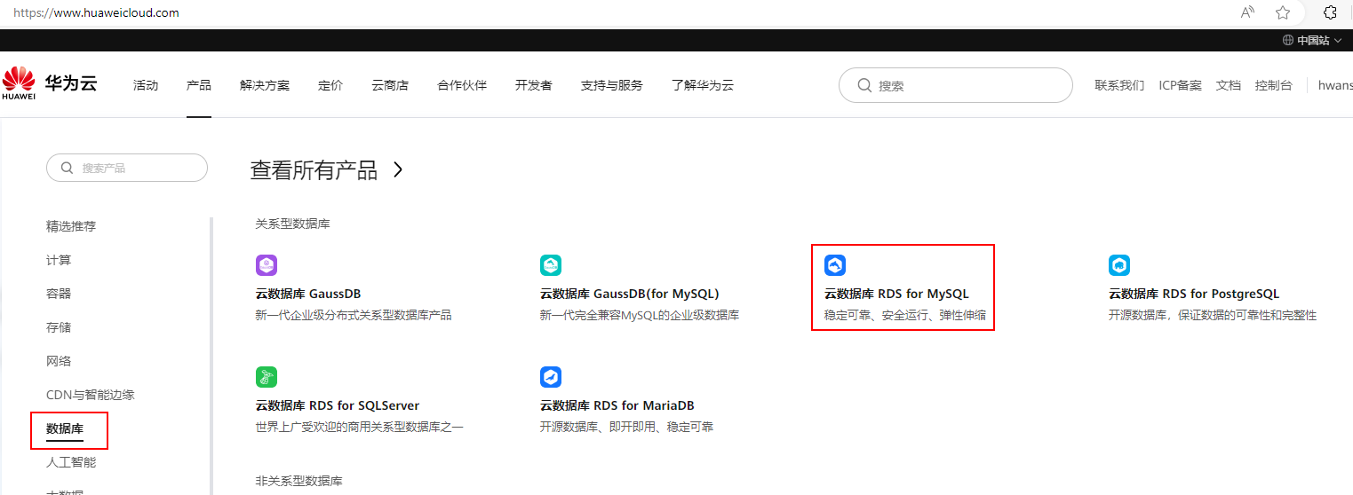
Task: Click the sidebar vertical scrollbar
Action: point(211,355)
